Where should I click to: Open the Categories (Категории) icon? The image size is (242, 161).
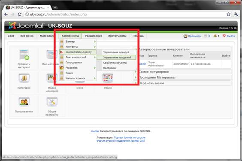click(x=24, y=78)
